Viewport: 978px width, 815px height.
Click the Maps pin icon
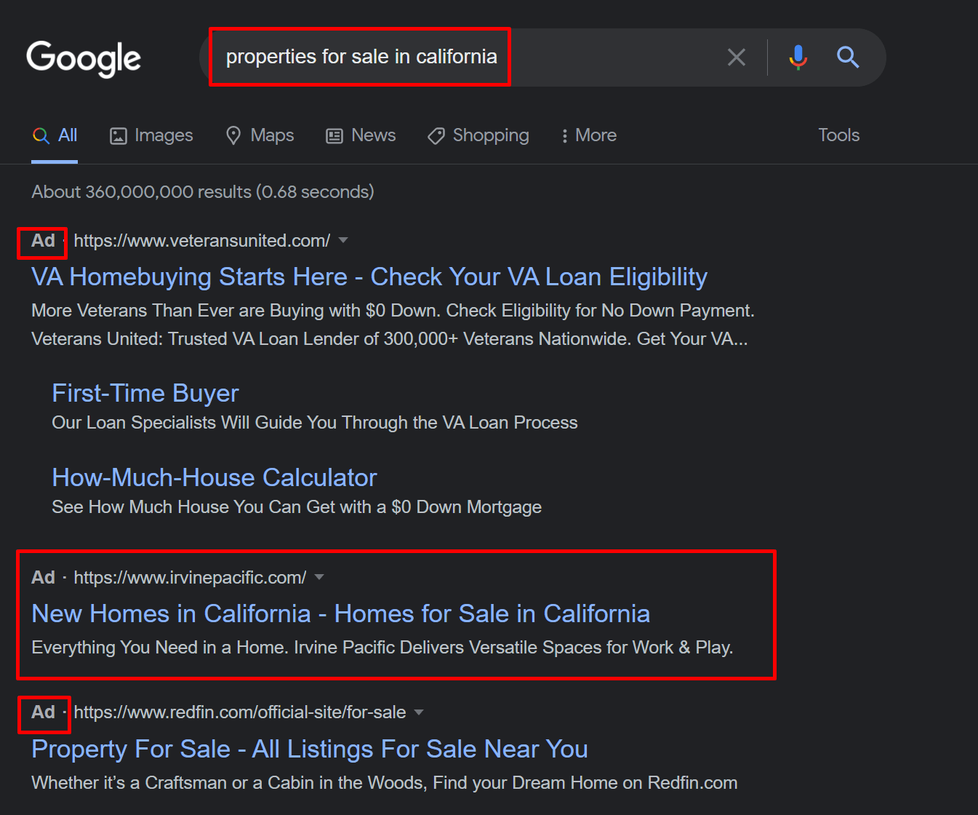click(233, 135)
